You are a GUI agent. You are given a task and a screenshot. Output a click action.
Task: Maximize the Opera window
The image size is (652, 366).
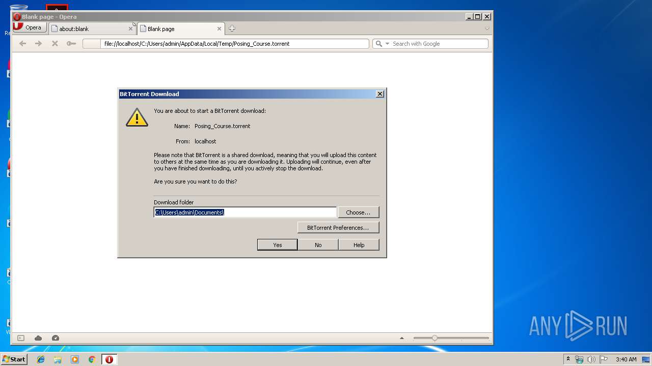click(x=478, y=17)
